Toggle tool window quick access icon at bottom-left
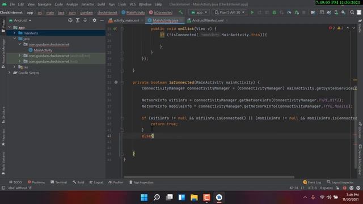This screenshot has width=363, height=204. click(x=3, y=188)
